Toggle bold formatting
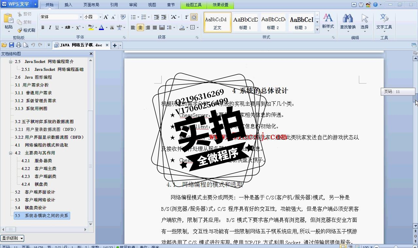This screenshot has height=248, width=418. (43, 27)
